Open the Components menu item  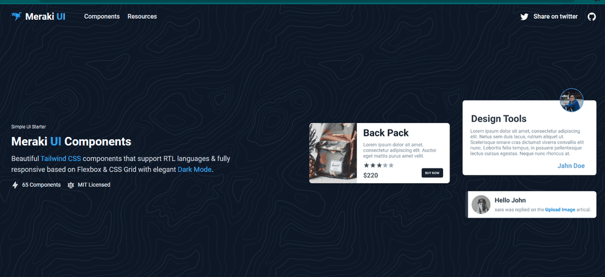tap(102, 16)
